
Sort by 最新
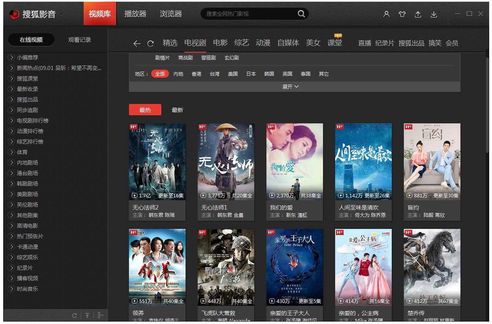coord(177,110)
